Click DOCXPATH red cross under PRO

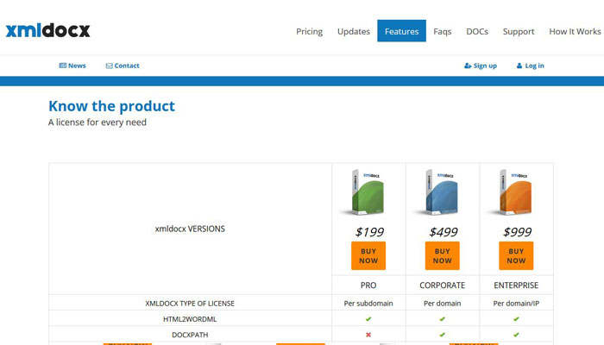(368, 335)
